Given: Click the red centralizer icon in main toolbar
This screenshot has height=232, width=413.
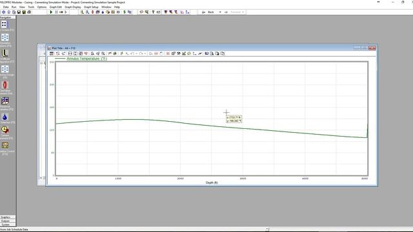Looking at the screenshot, I should coord(92,12).
